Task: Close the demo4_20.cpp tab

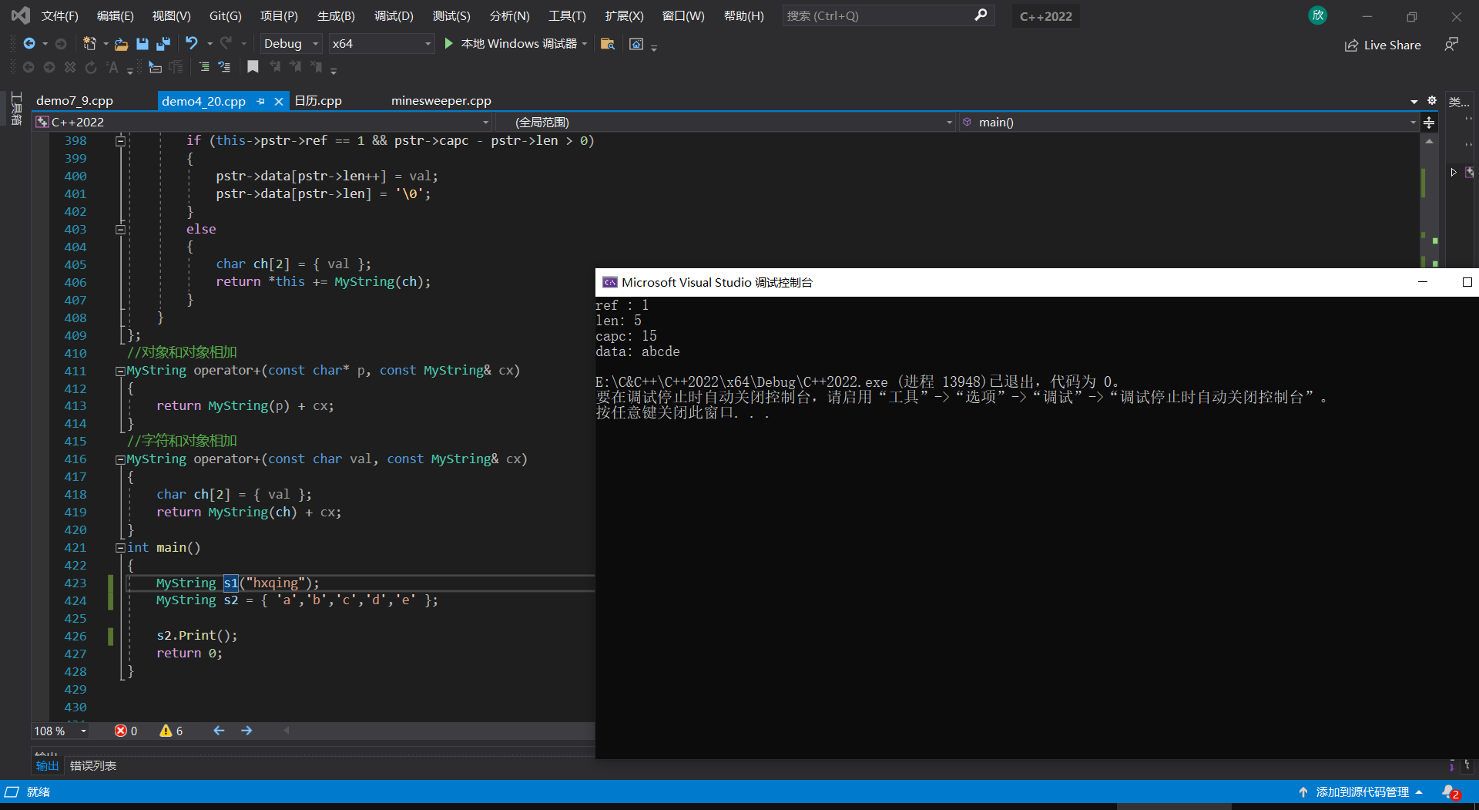Action: coord(279,101)
